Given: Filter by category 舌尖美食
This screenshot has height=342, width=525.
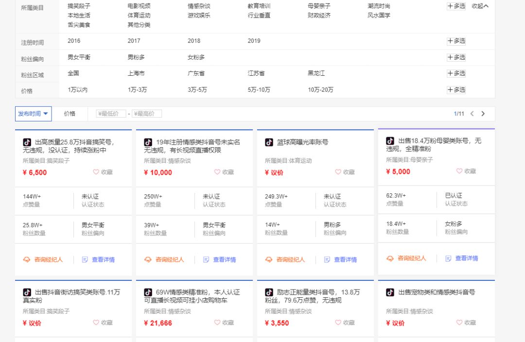Looking at the screenshot, I should pos(79,25).
